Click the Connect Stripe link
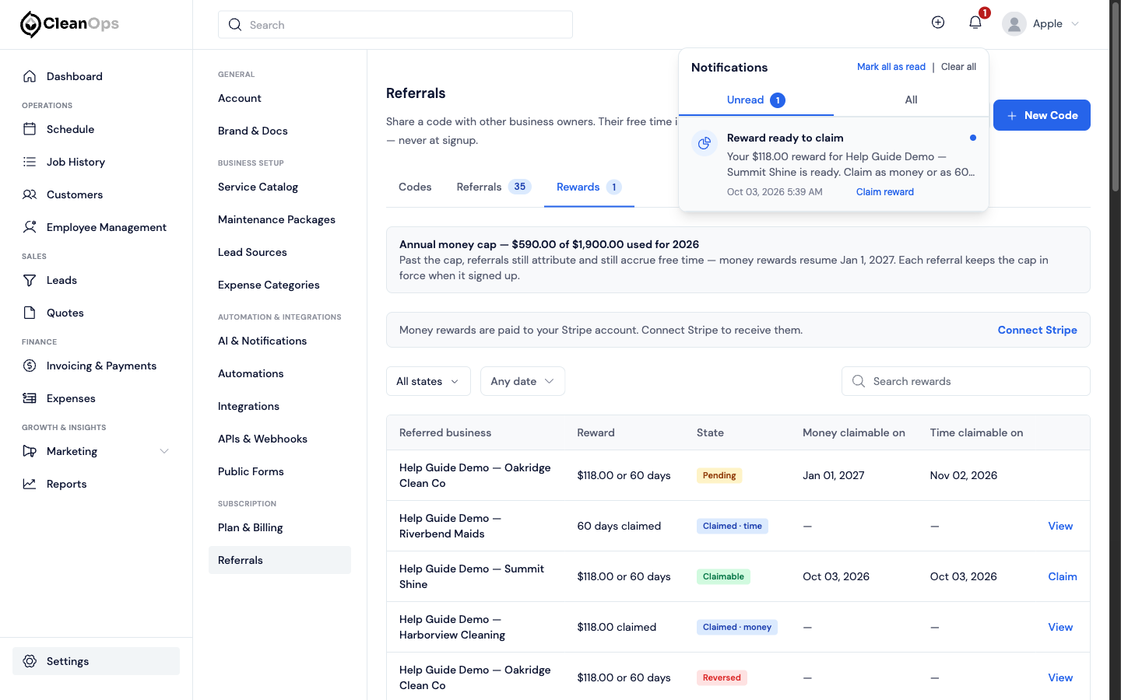Screen dimensions: 1121x700 click(x=1038, y=330)
